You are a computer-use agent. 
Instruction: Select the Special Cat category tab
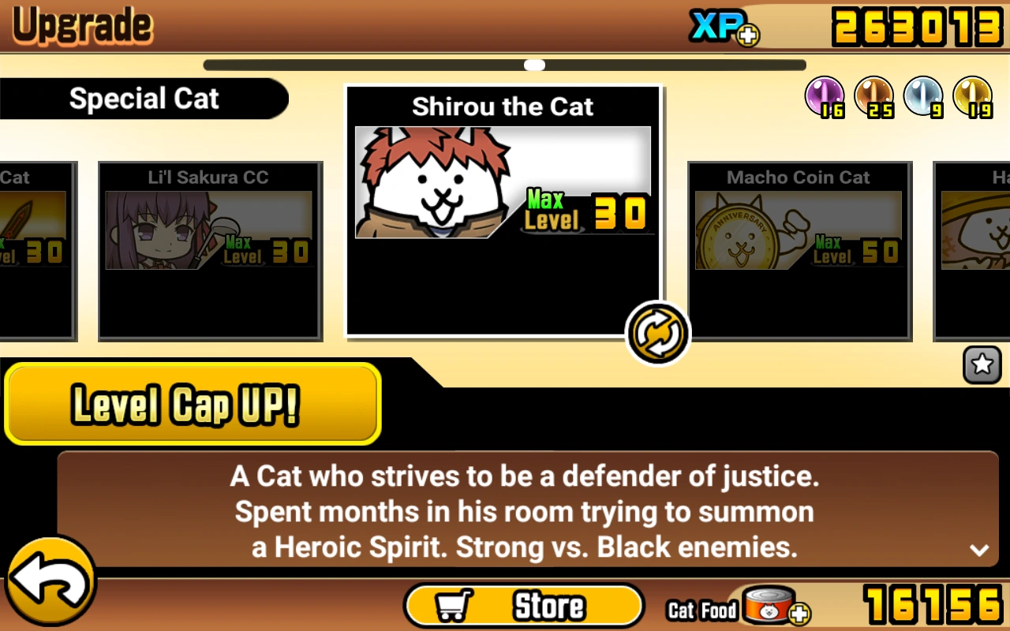[x=144, y=99]
